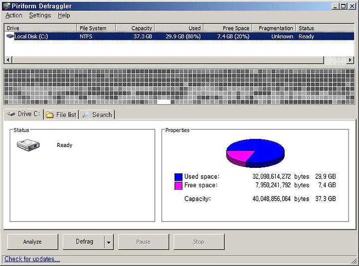The width and height of the screenshot is (359, 266).
Task: Click the NTFS file system cell
Action: [86, 36]
